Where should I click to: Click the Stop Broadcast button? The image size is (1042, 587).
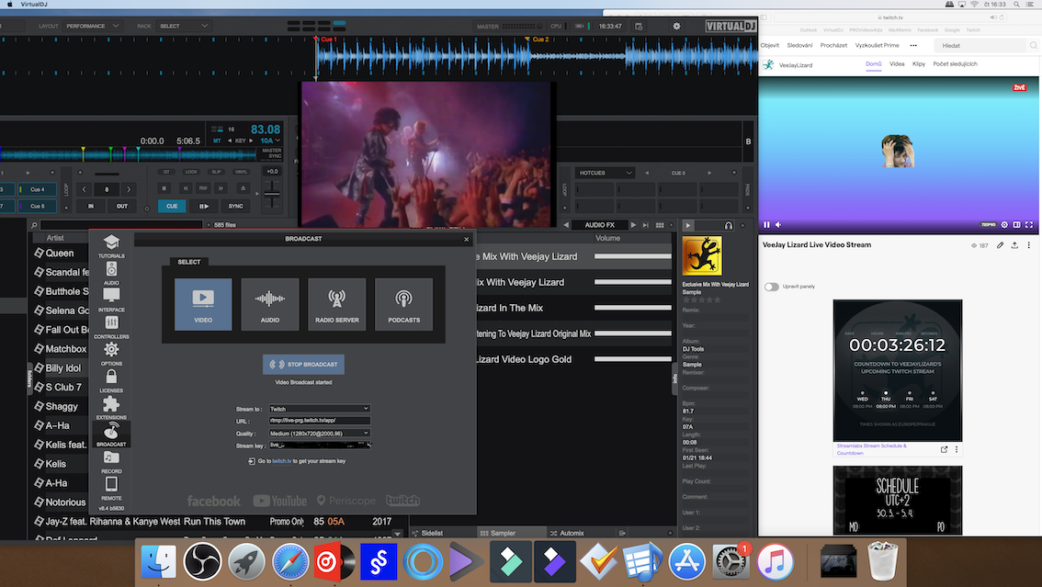click(304, 365)
